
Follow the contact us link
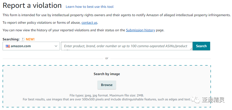(x=89, y=23)
